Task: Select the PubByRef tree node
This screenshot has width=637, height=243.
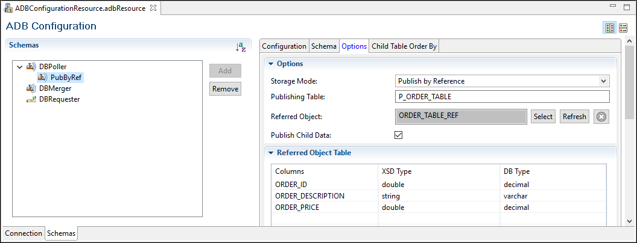Action: (66, 78)
